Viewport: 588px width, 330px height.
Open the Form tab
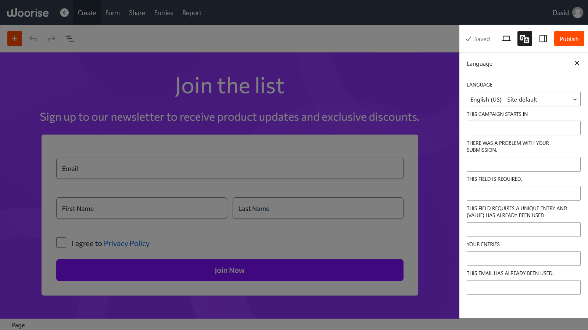112,13
